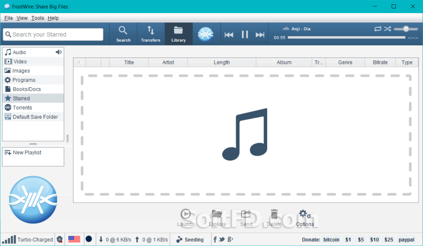The width and height of the screenshot is (423, 246).
Task: Select the Starred library item
Action: coord(33,98)
